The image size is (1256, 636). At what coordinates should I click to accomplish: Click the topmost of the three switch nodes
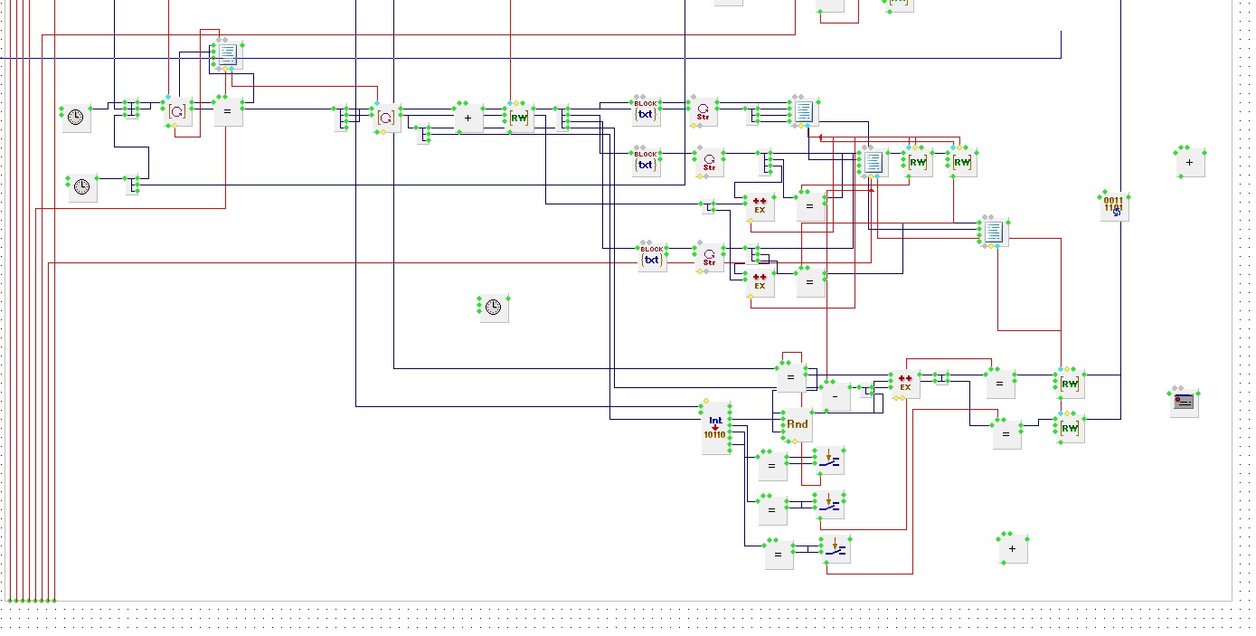pos(828,460)
